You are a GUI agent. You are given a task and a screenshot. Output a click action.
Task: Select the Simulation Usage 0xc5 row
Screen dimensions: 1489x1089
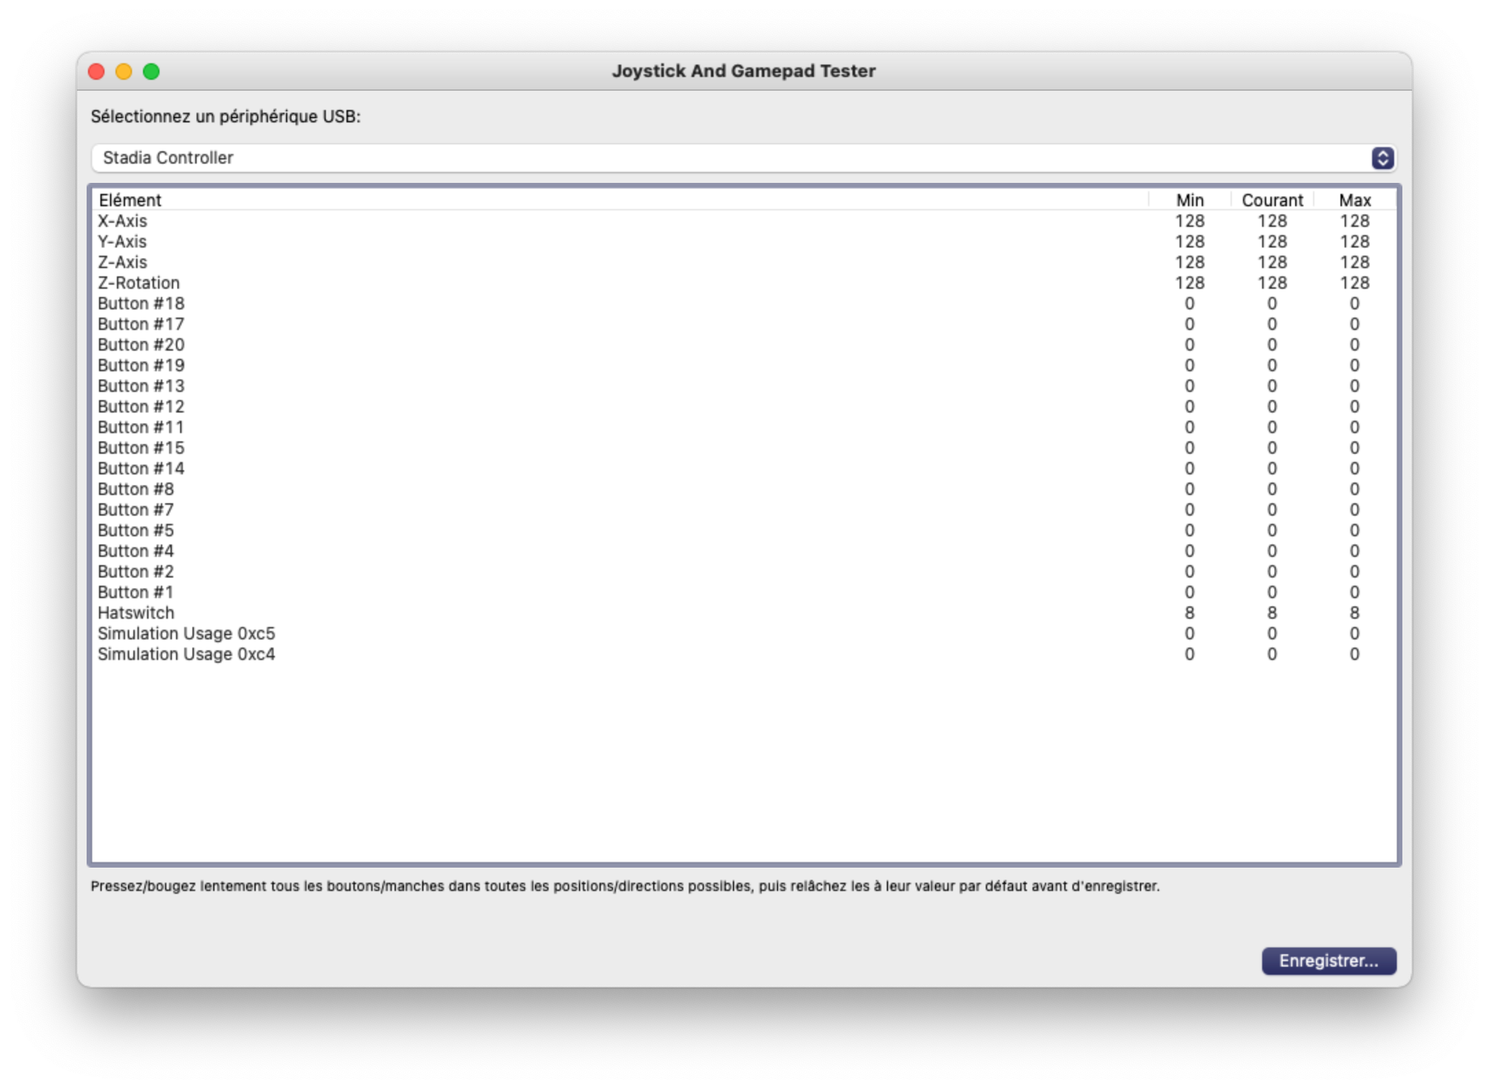[x=744, y=633]
